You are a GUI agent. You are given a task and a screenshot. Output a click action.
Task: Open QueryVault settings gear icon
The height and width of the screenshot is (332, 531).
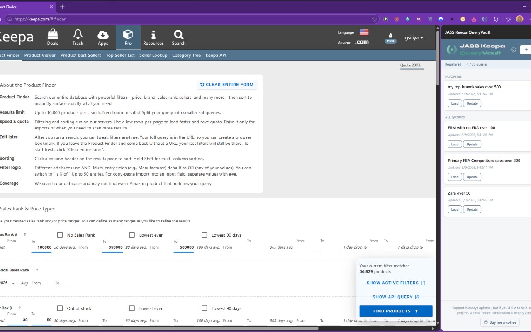tap(514, 49)
